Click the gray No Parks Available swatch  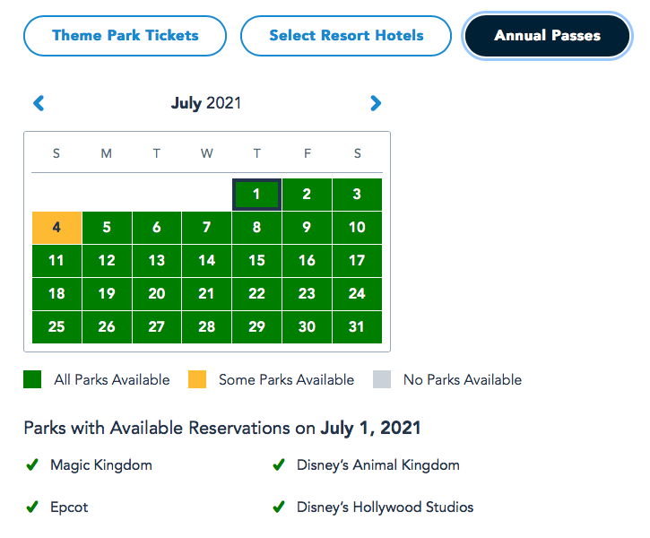[x=381, y=380]
